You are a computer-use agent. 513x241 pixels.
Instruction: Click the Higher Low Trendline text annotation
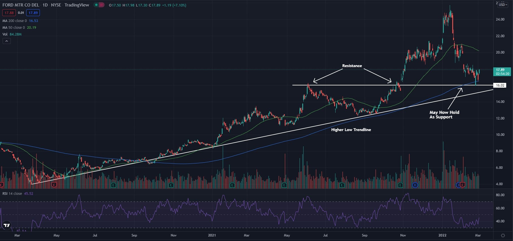[x=351, y=130]
